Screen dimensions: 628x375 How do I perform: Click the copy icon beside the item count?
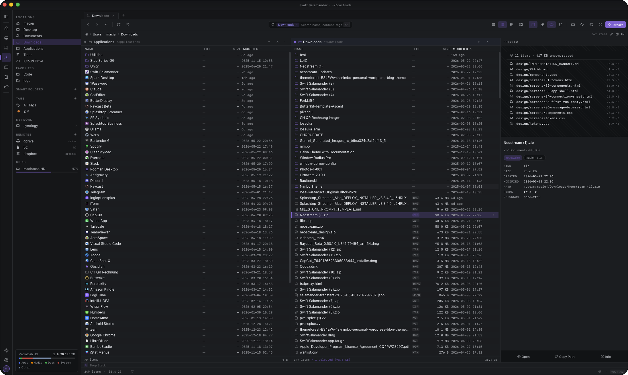click(x=617, y=34)
